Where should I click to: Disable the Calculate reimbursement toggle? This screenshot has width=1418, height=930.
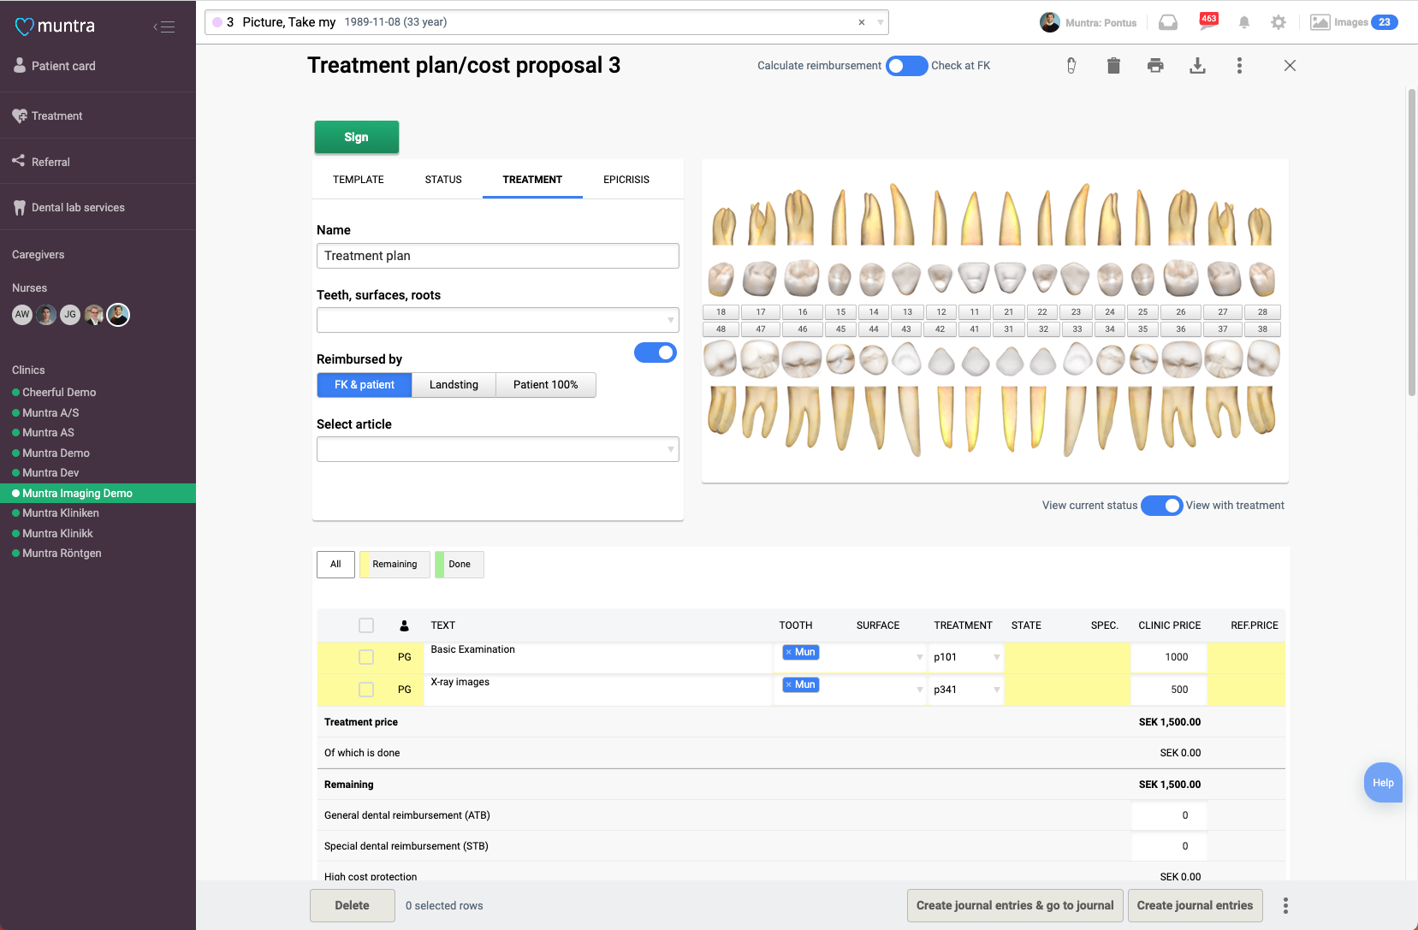pyautogui.click(x=906, y=65)
